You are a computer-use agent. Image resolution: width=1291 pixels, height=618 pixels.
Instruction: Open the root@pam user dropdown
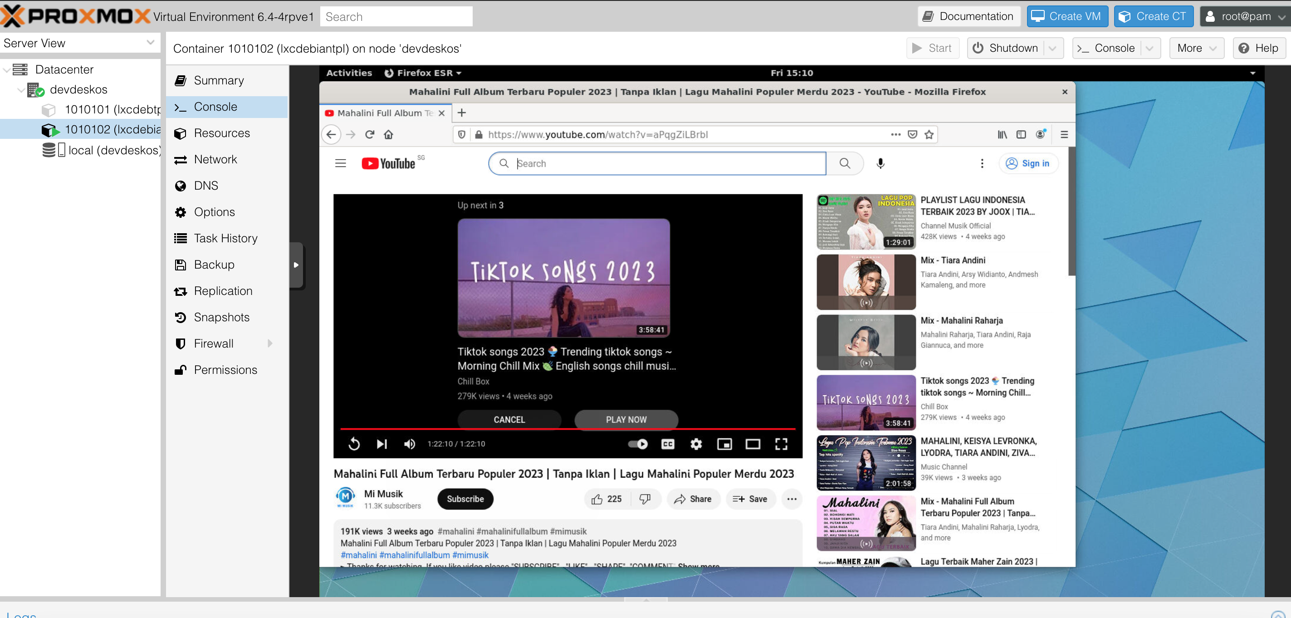[x=1244, y=16]
